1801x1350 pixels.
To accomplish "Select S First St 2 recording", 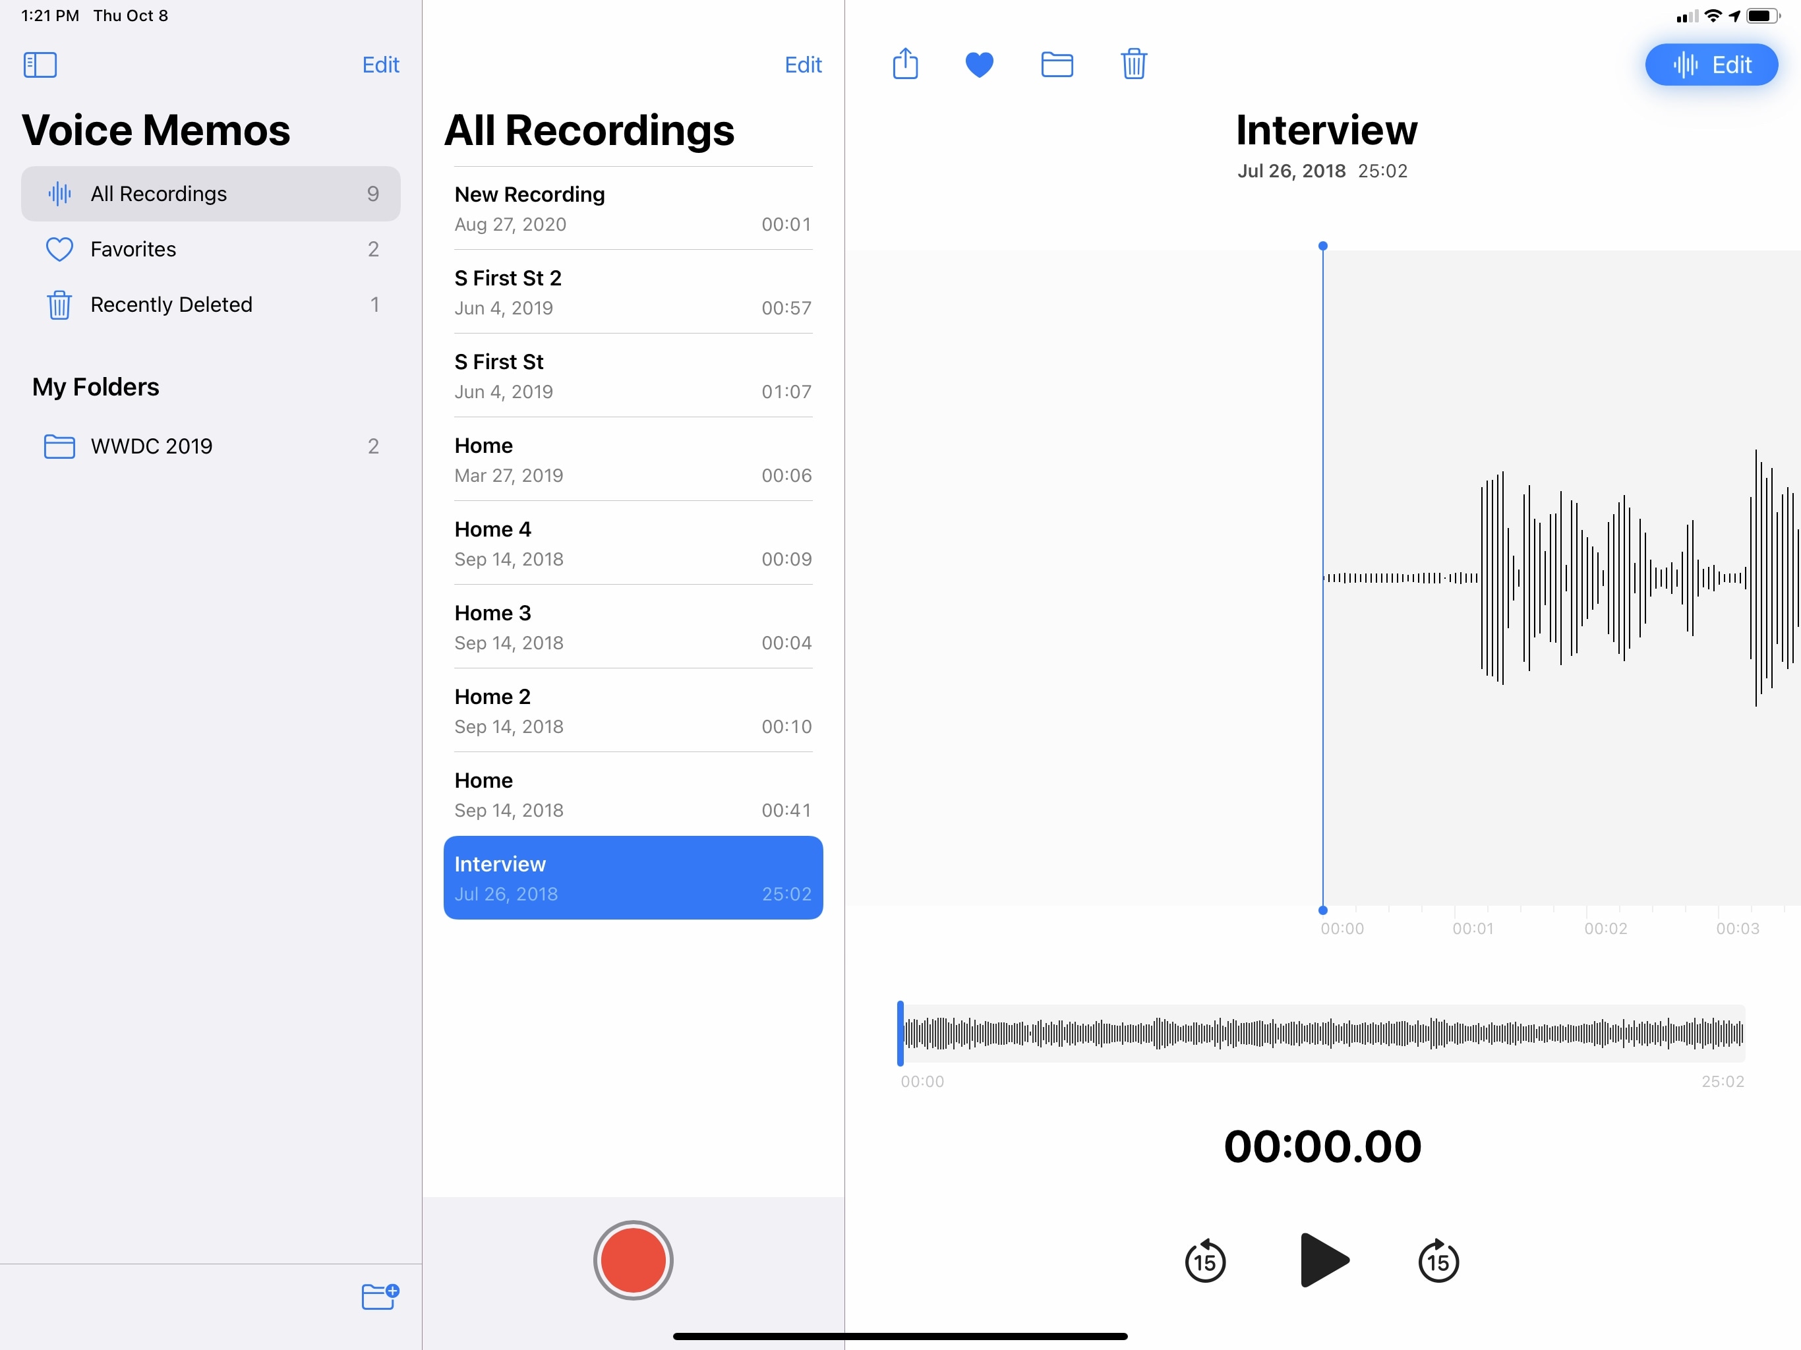I will [x=633, y=292].
